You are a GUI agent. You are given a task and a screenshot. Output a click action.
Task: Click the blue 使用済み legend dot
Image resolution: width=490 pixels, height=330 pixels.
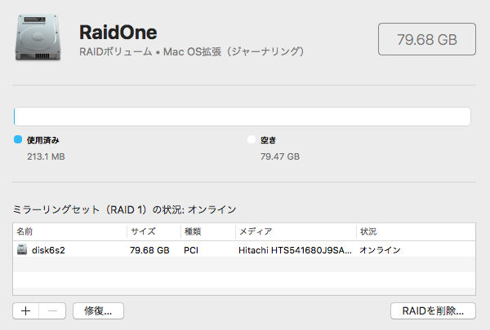[18, 139]
